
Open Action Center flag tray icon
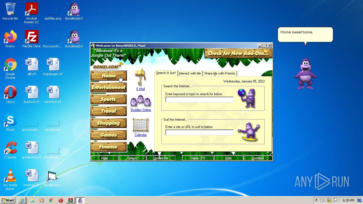[336, 200]
